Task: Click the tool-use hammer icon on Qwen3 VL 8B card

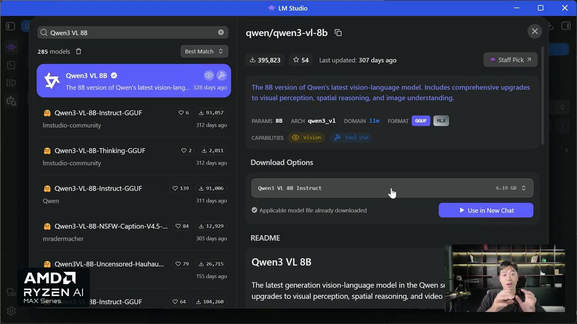Action: click(x=221, y=75)
